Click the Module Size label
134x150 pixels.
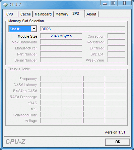(x=27, y=36)
